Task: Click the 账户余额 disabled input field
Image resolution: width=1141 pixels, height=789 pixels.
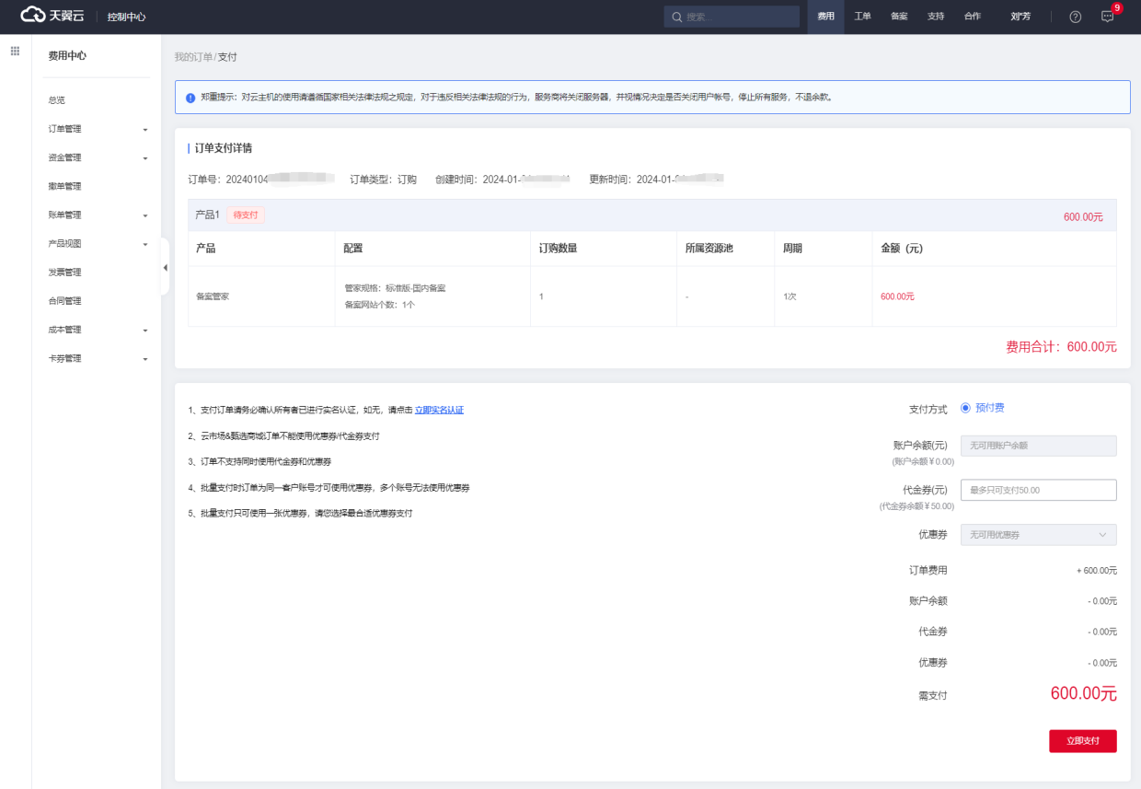Action: coord(1038,446)
